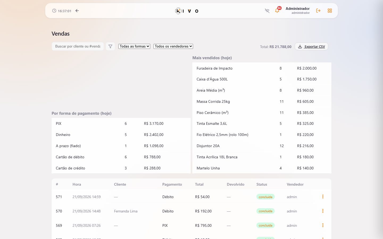
Task: Click client Fernanda Lima in sale 570
Action: pyautogui.click(x=126, y=211)
